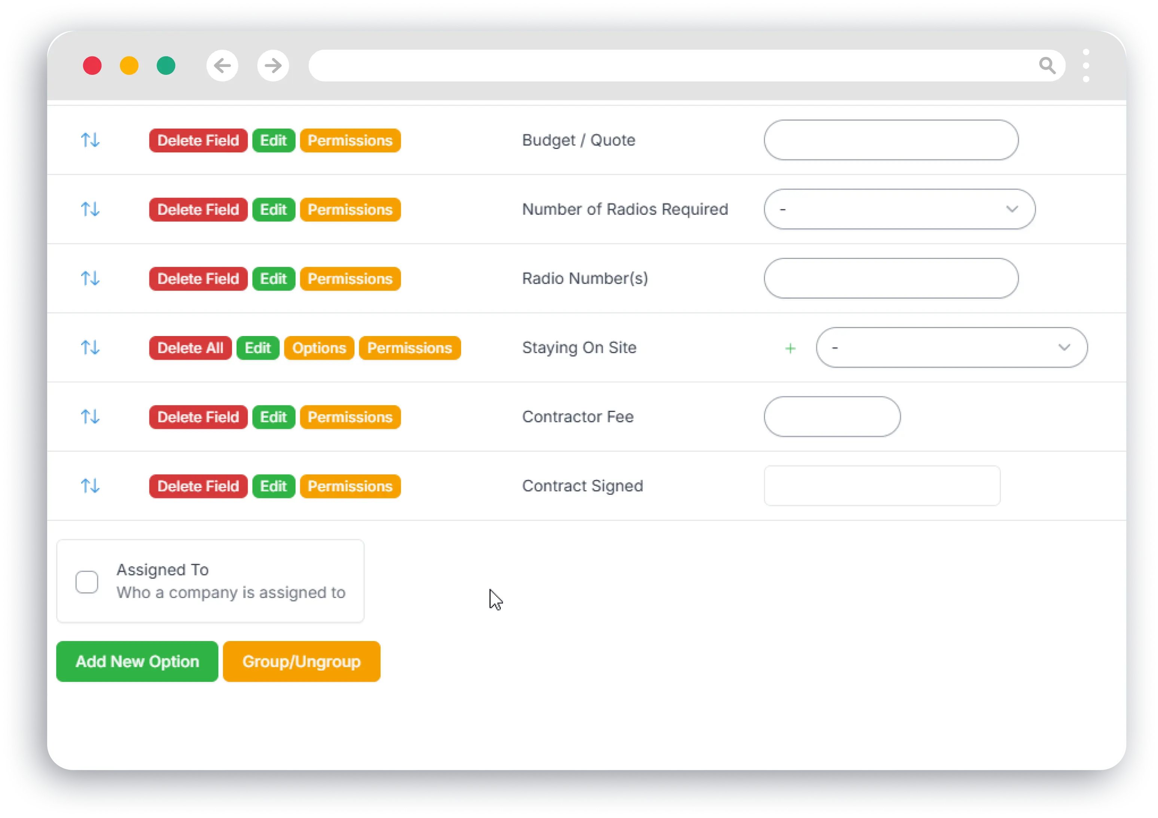Expand the Staying On Site dropdown
This screenshot has width=1158, height=818.
1064,348
